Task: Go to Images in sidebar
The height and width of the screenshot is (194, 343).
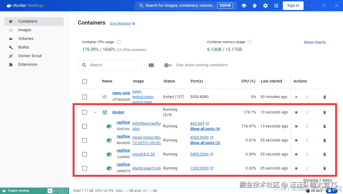Action: tap(34, 30)
